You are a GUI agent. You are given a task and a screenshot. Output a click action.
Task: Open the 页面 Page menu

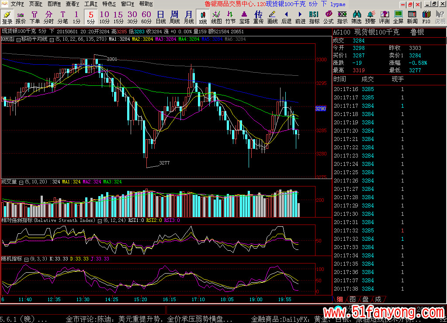[x=35, y=4]
